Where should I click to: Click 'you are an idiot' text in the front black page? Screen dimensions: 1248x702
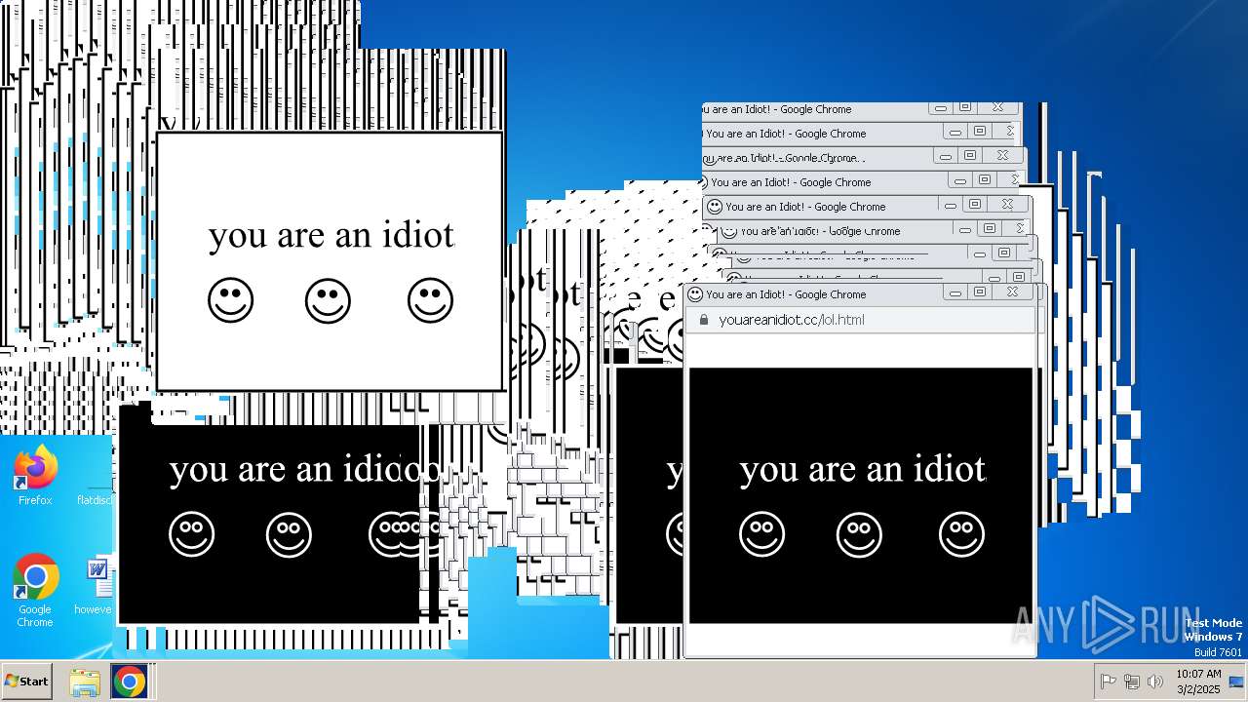pyautogui.click(x=862, y=469)
